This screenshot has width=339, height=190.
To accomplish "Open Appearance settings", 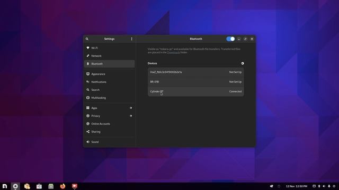I will point(110,74).
